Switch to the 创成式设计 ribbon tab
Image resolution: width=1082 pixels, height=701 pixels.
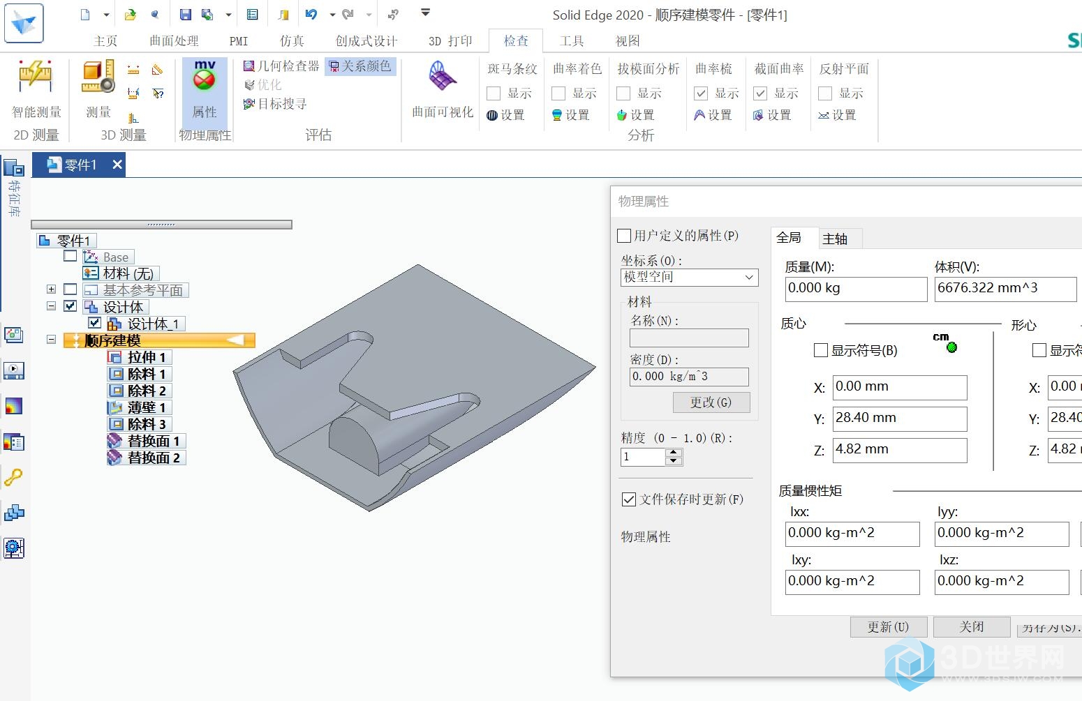[366, 41]
